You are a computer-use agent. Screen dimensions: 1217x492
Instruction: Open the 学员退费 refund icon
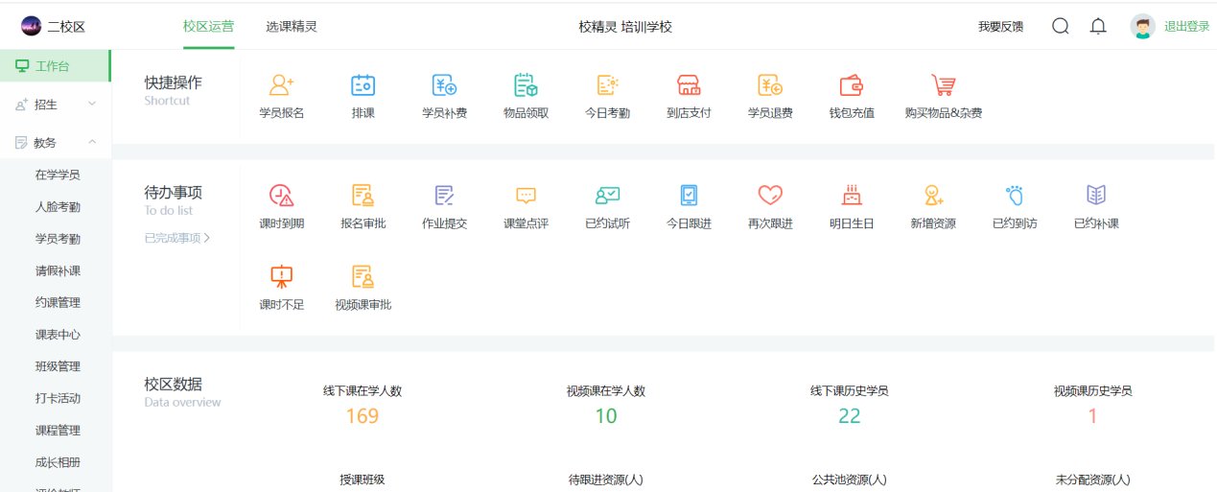tap(770, 85)
